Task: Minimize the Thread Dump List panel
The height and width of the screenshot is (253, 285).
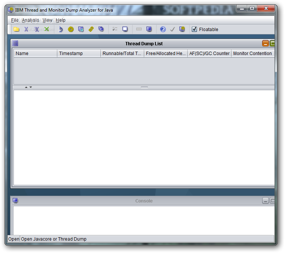Action: 266,43
